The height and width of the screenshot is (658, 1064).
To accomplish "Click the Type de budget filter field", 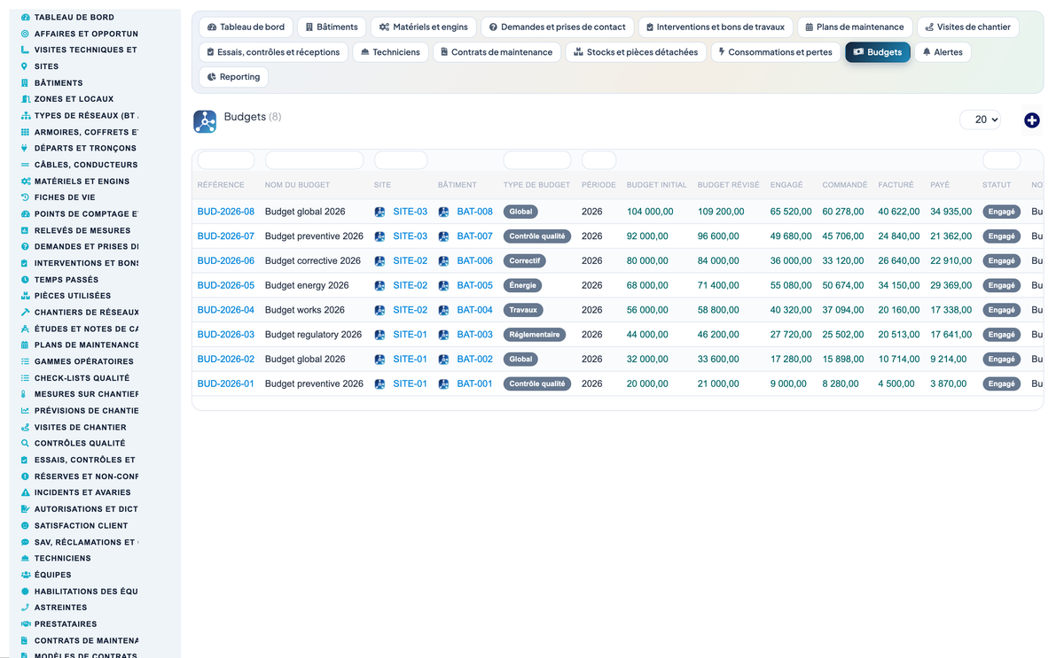I will point(537,160).
